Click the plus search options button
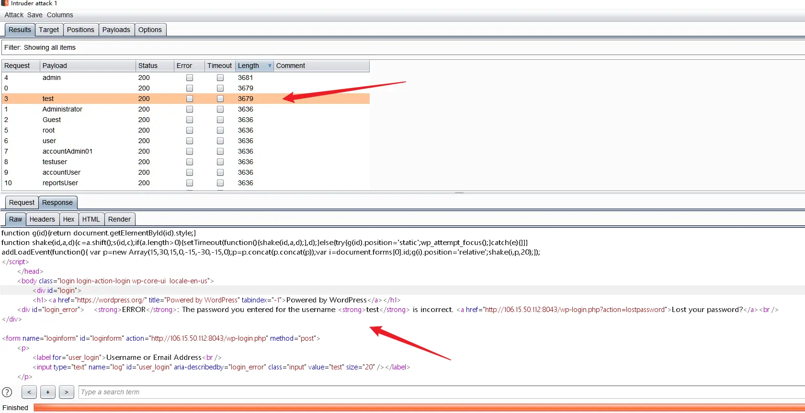The height and width of the screenshot is (413, 805). click(48, 392)
